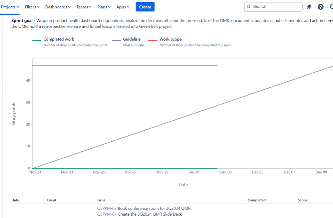Image resolution: width=333 pixels, height=218 pixels.
Task: Click the Scope column header
Action: coord(303,200)
